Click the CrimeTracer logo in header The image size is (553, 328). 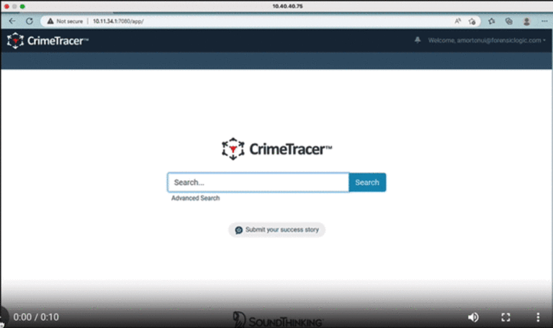48,41
